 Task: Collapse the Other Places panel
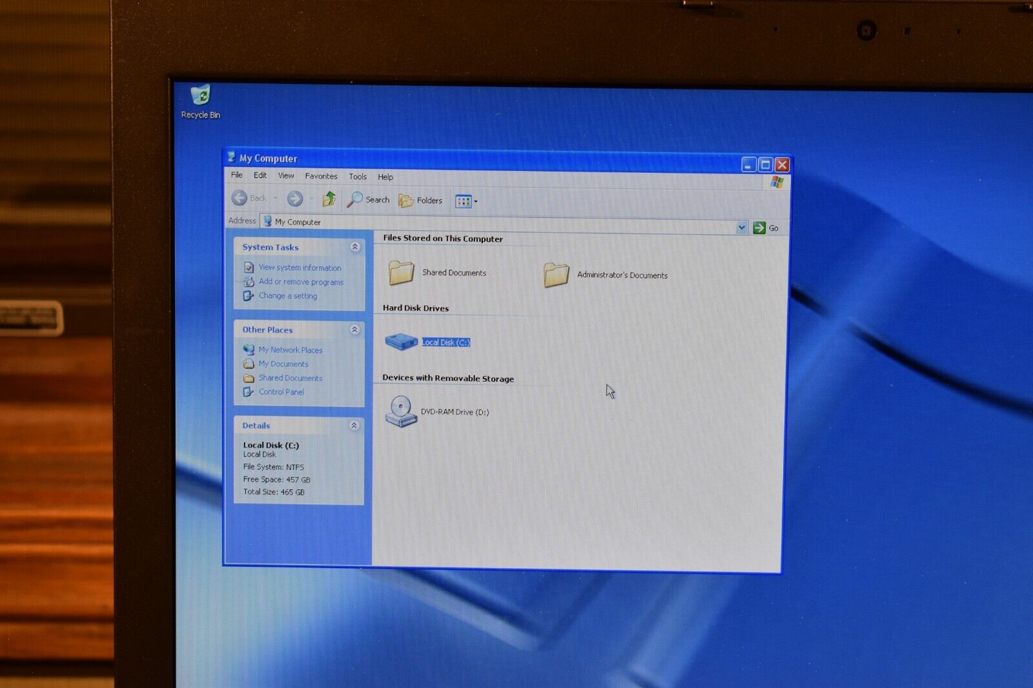pos(354,329)
